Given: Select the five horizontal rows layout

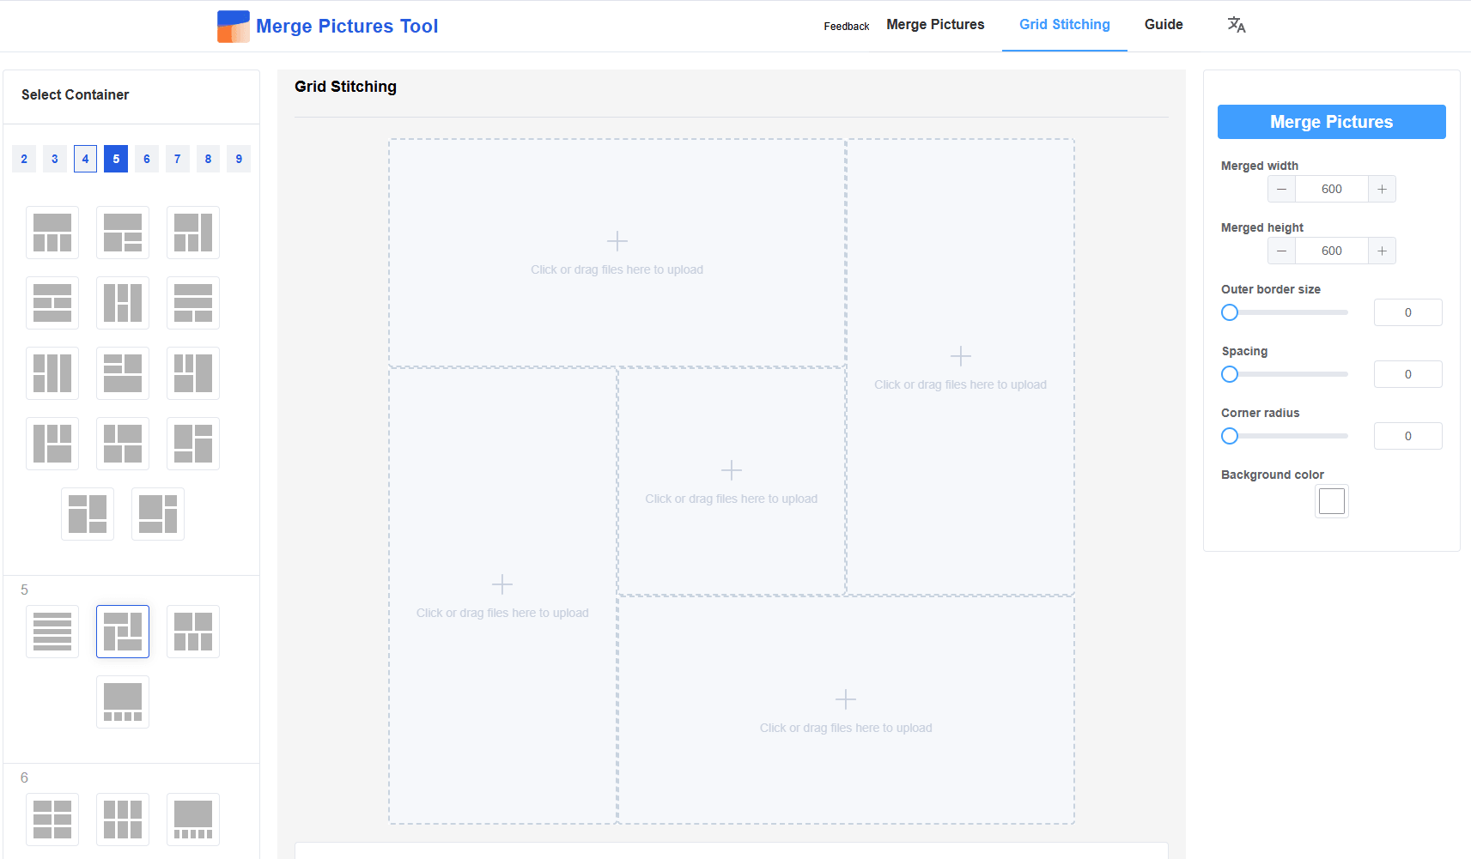Looking at the screenshot, I should (52, 632).
